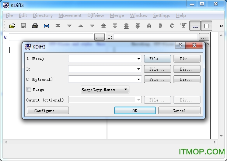Click Dir... button for C (Optional)

187,79
